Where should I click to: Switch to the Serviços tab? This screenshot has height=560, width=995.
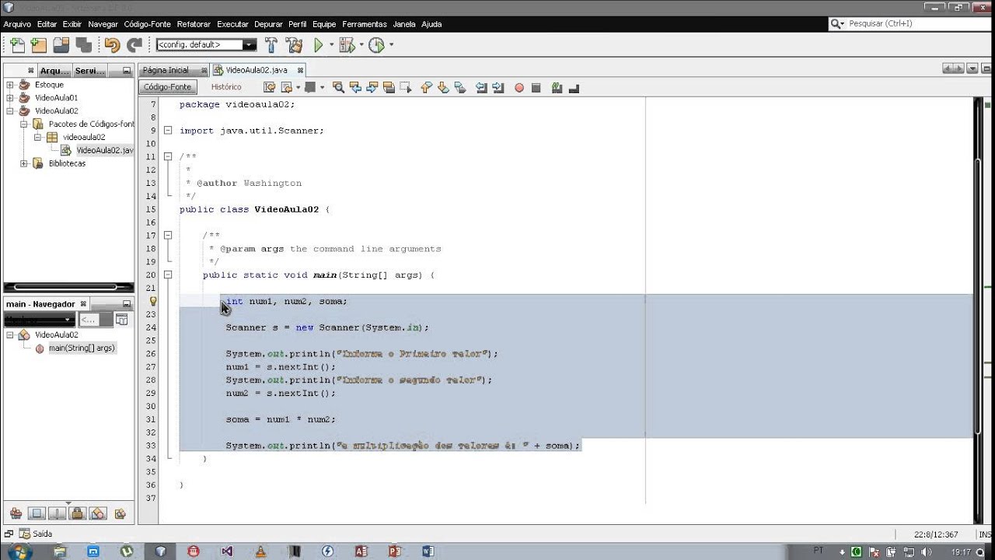pyautogui.click(x=90, y=71)
